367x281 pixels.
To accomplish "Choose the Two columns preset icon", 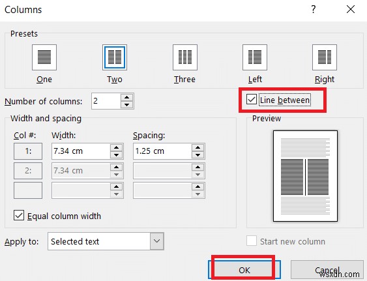I will coord(115,57).
